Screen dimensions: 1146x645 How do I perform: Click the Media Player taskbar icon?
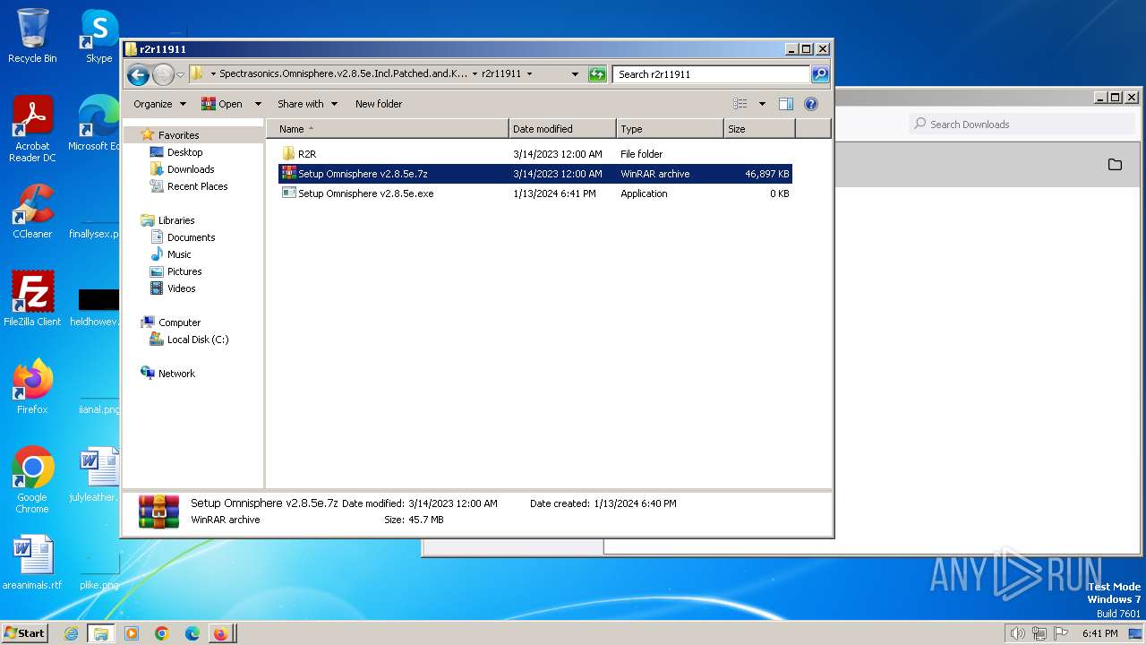[x=132, y=633]
